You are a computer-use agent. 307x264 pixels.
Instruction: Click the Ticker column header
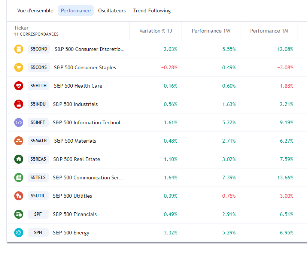pyautogui.click(x=21, y=28)
